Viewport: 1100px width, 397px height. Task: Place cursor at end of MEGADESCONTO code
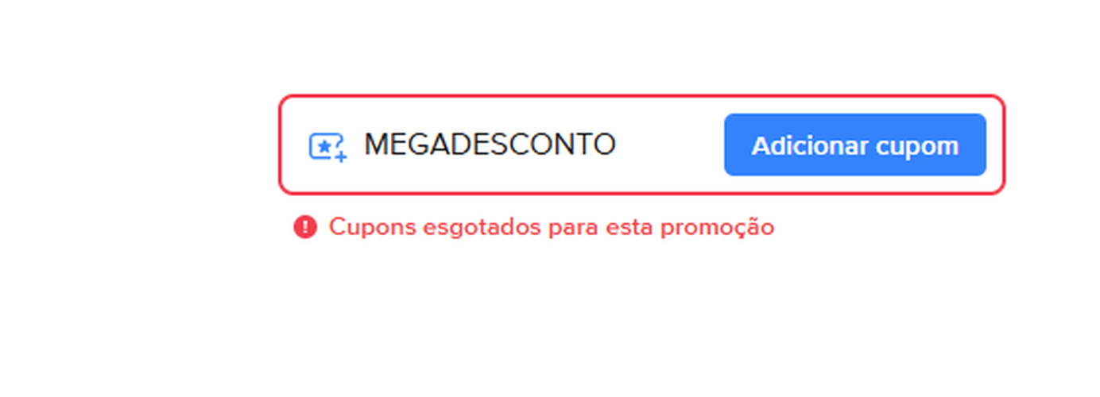[618, 145]
